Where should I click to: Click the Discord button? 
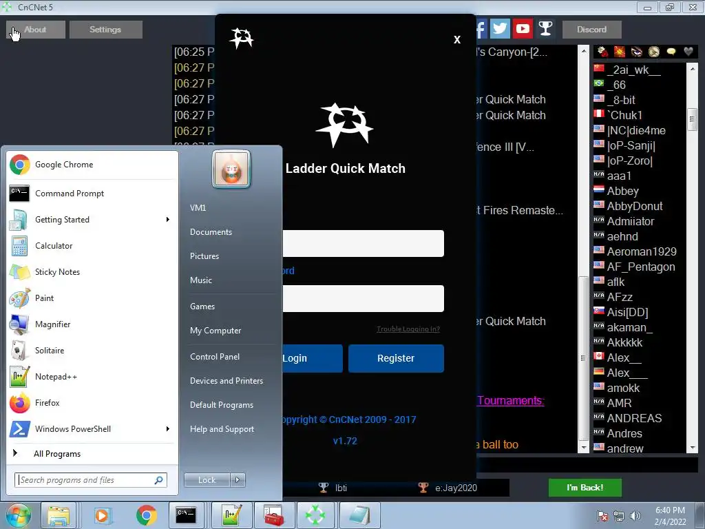click(591, 29)
